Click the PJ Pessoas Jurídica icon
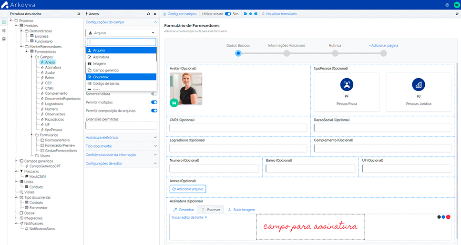The height and width of the screenshot is (245, 461). coord(419,85)
